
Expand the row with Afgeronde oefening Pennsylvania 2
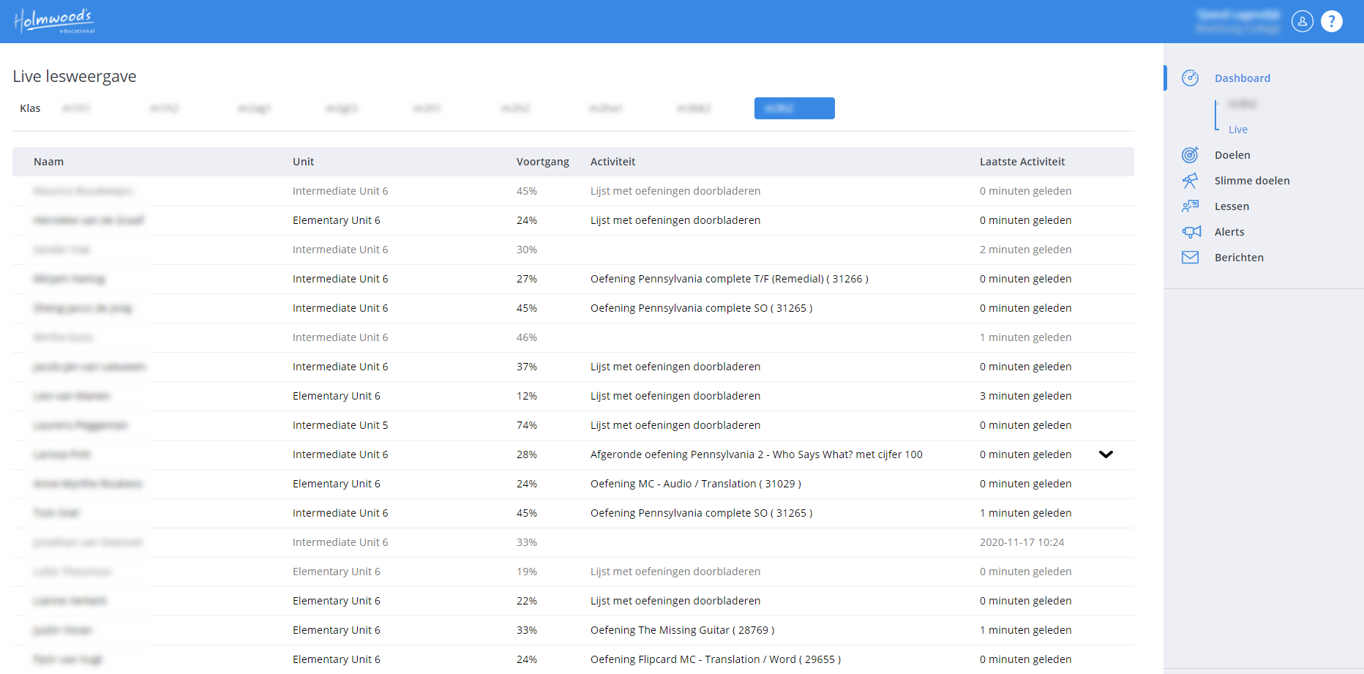click(1106, 454)
